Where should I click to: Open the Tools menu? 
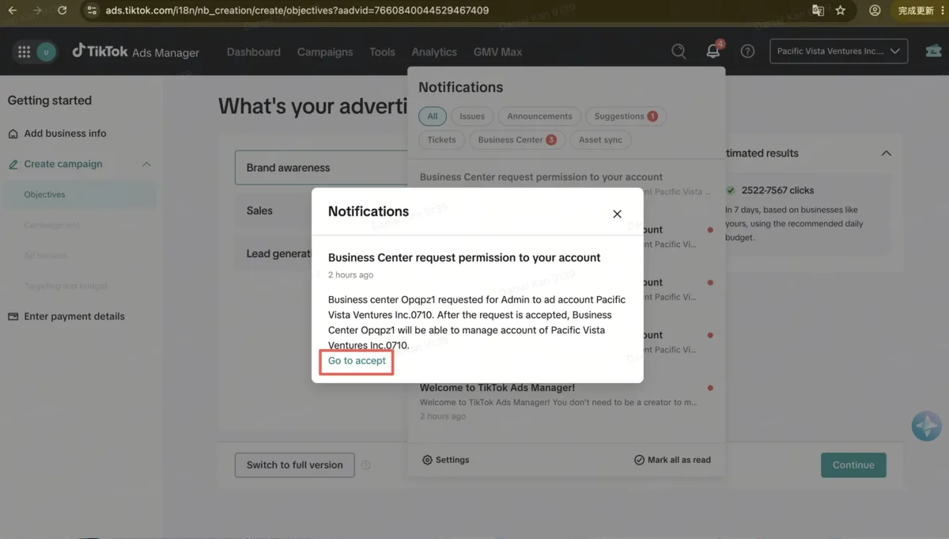(x=382, y=51)
